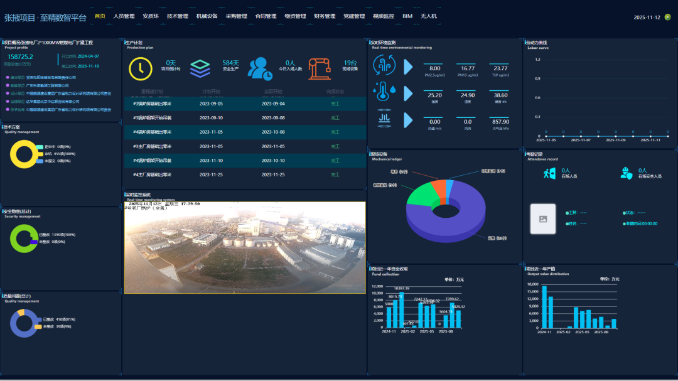Screen dimensions: 678x381
Task: Expand the arrow beside temperature row
Action: 408,93
